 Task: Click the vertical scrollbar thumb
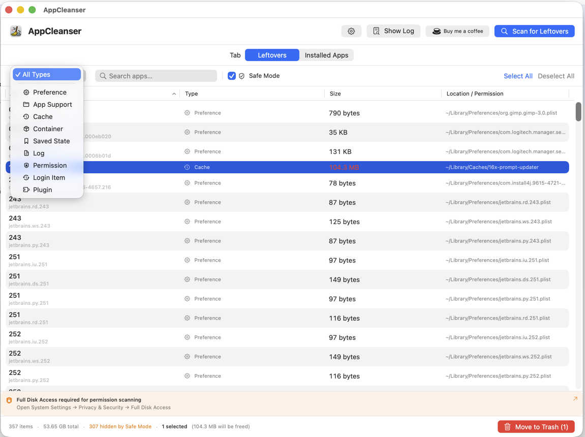pyautogui.click(x=578, y=112)
